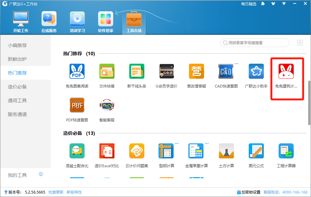The height and width of the screenshot is (197, 311).
Task: Launch 金属单重计算
Action: pos(196,151)
